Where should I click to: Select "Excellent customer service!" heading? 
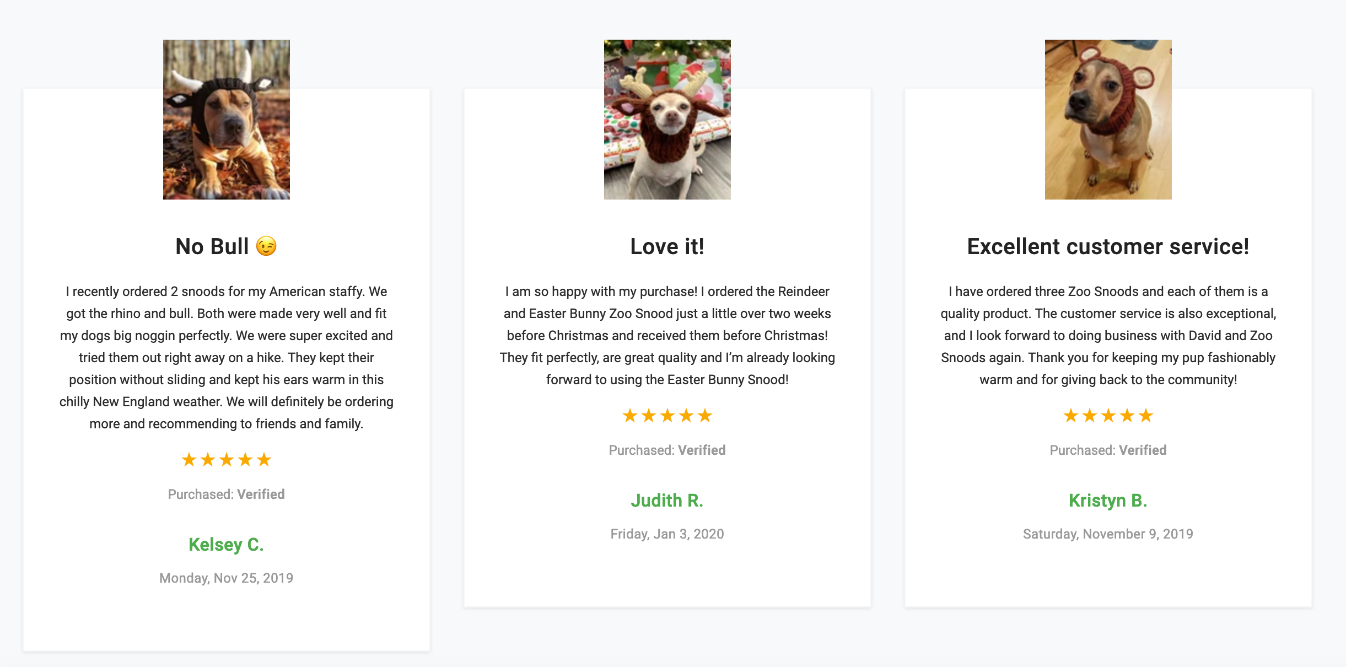pyautogui.click(x=1108, y=246)
